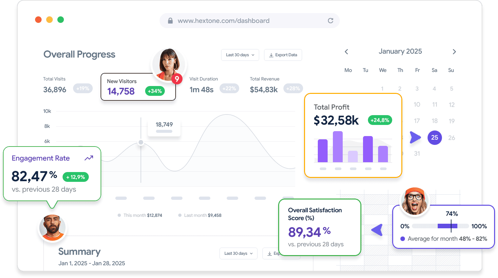498x278 pixels.
Task: Select the 'This month $12,874' legend dot
Action: pyautogui.click(x=119, y=215)
